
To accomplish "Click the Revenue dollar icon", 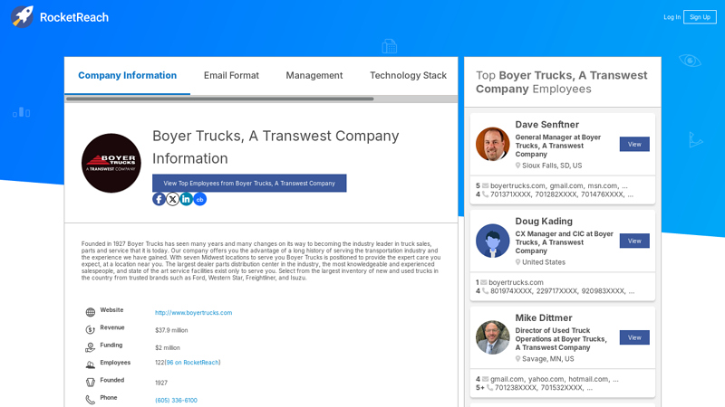I will coord(90,330).
